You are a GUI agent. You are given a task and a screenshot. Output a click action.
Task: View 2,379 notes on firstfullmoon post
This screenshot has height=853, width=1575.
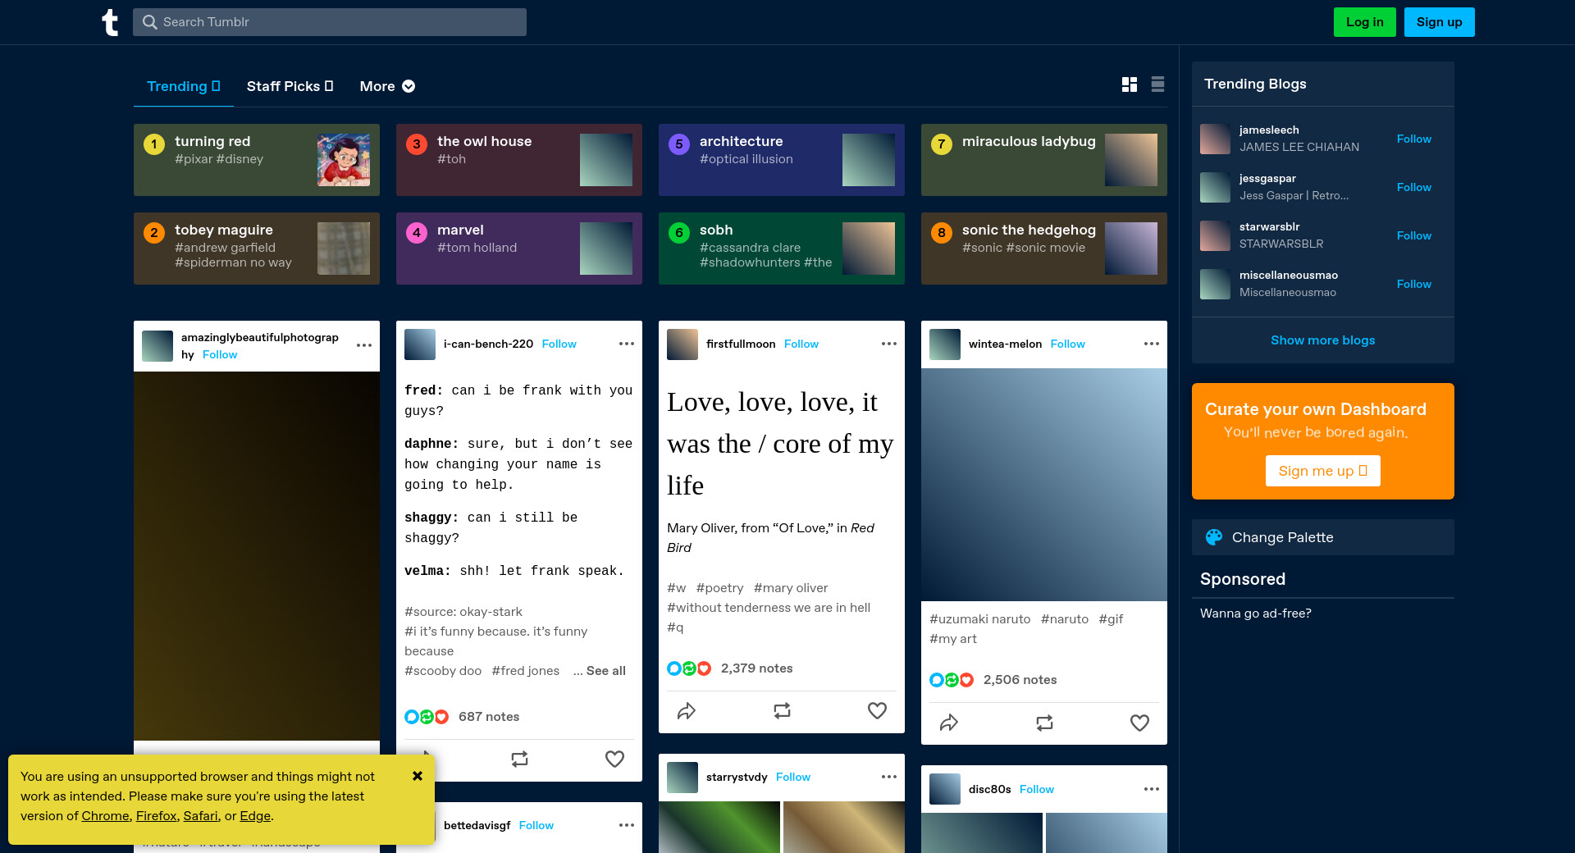[x=757, y=668]
